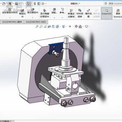The width and height of the screenshot is (122, 122).
Task: Expand the dropdown under 线性零部件阵列
Action: 10,18
